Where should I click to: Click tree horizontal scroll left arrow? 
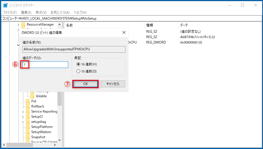[4, 145]
